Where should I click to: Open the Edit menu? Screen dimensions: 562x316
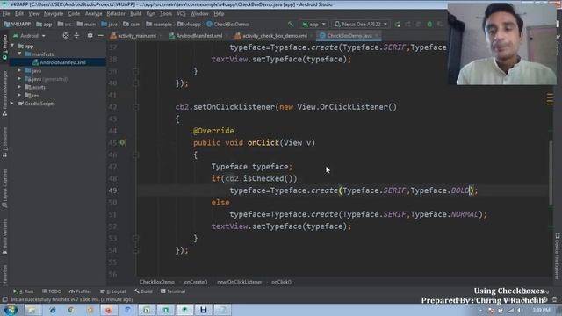point(19,14)
